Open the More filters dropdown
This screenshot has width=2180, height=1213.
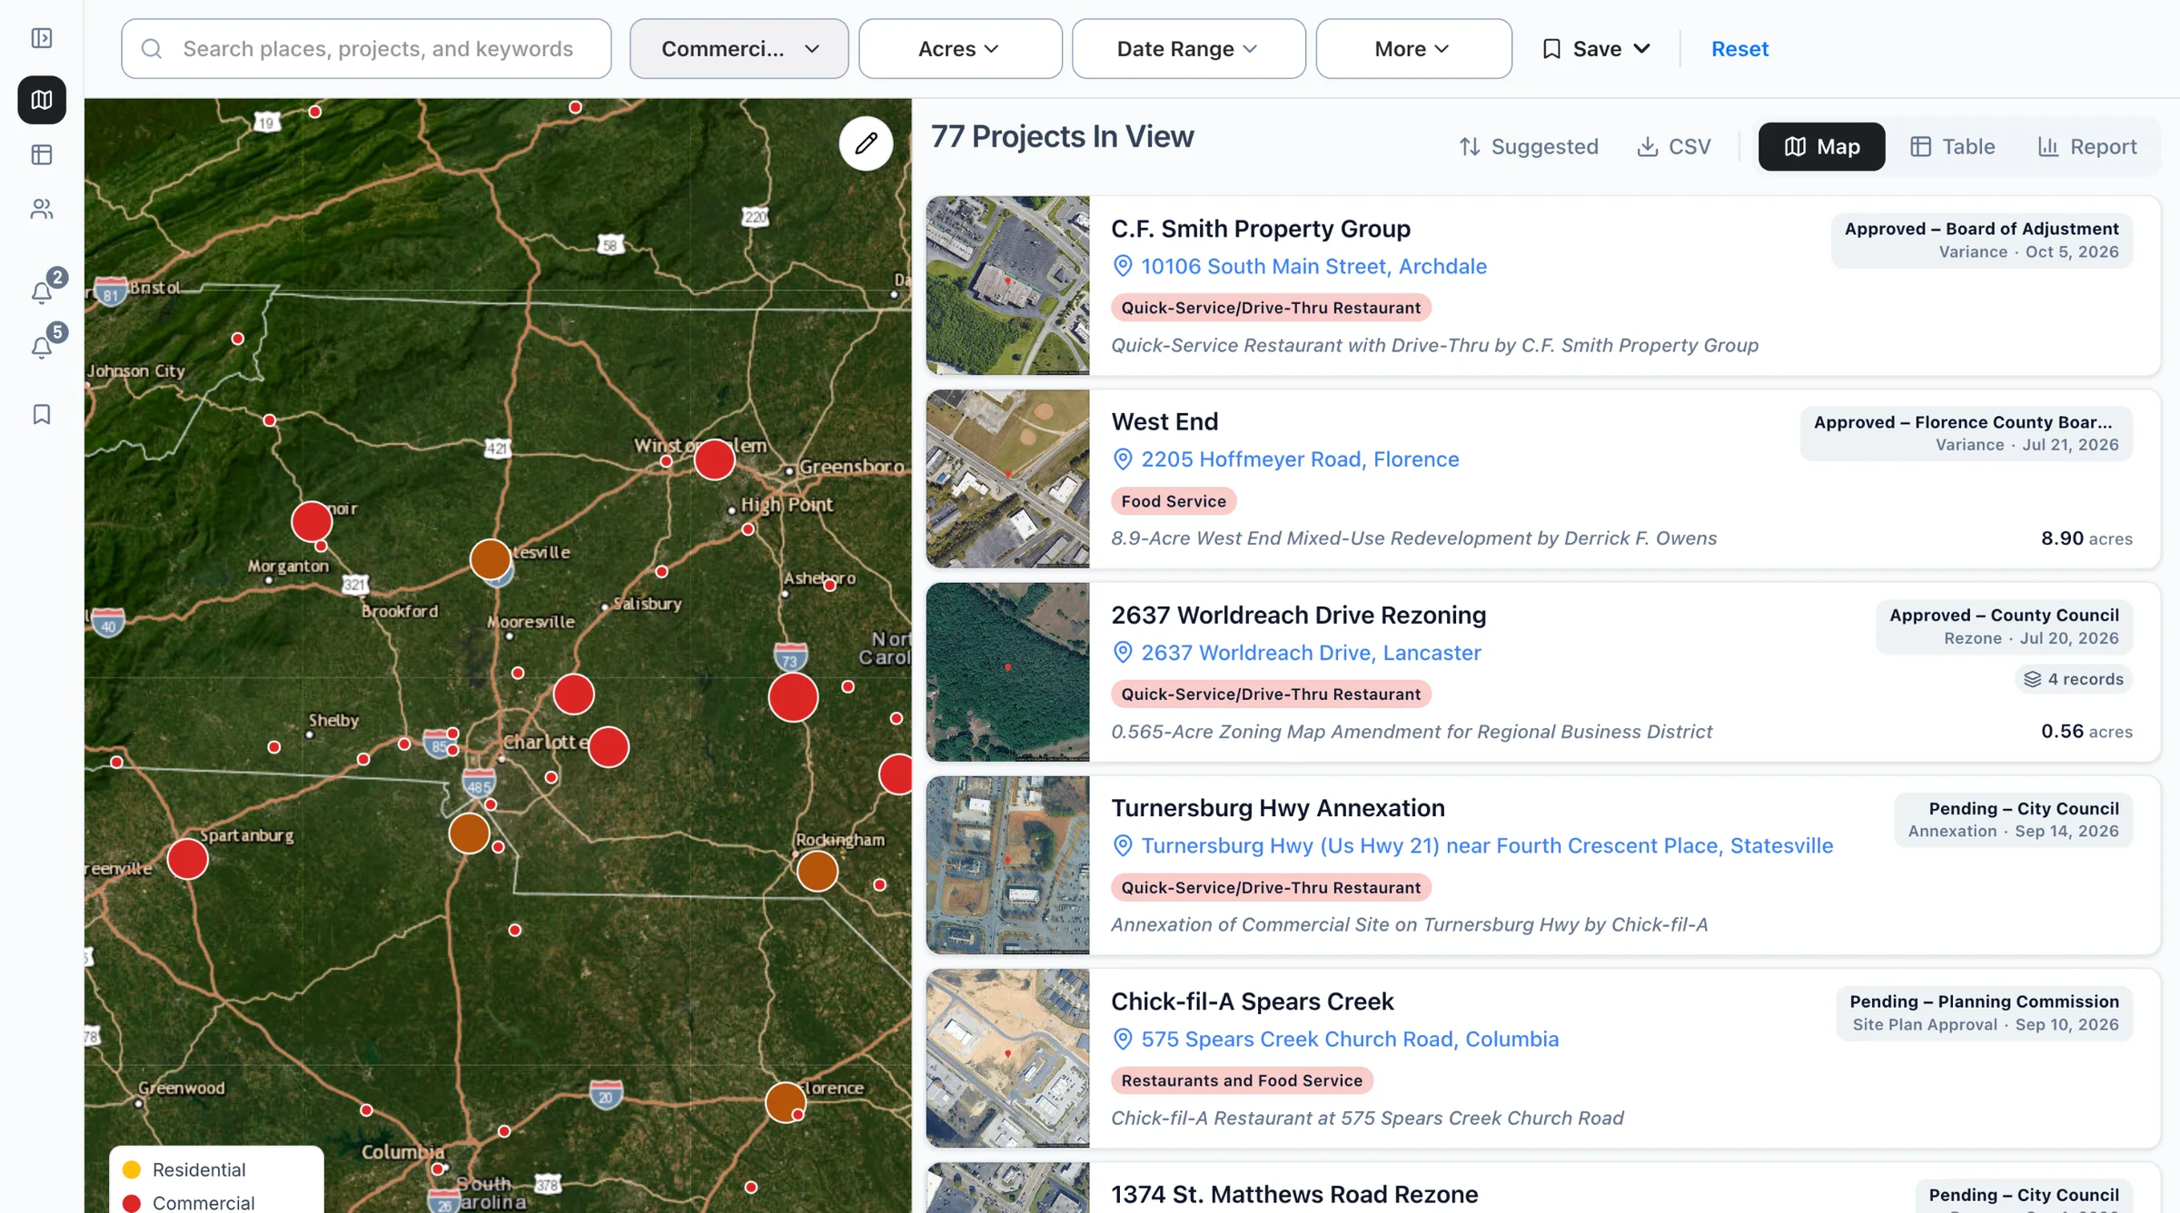tap(1413, 49)
